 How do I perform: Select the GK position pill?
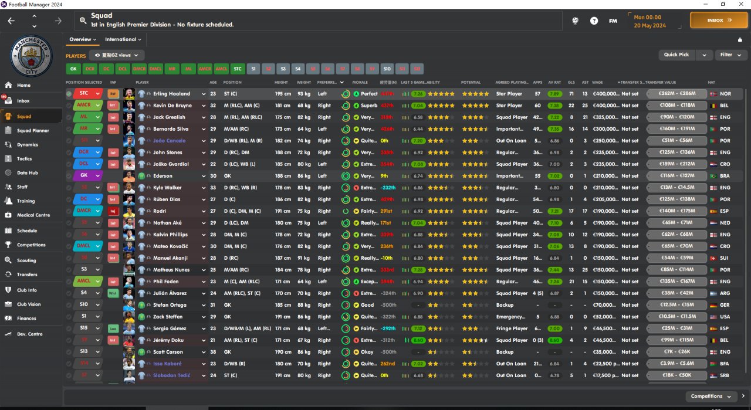pyautogui.click(x=73, y=69)
